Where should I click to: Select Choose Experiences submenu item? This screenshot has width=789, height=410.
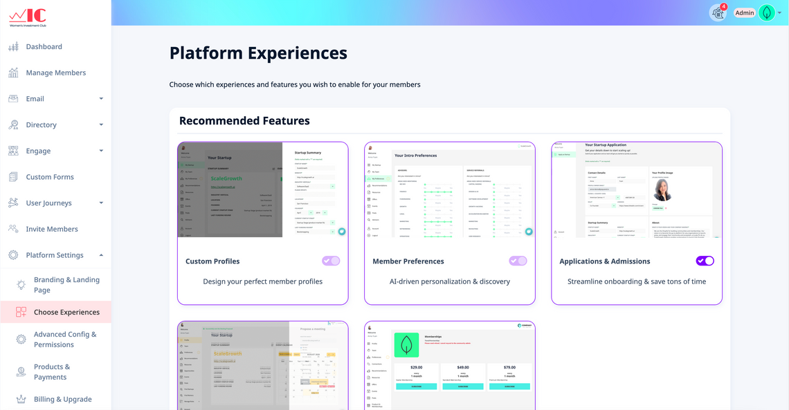click(55, 312)
